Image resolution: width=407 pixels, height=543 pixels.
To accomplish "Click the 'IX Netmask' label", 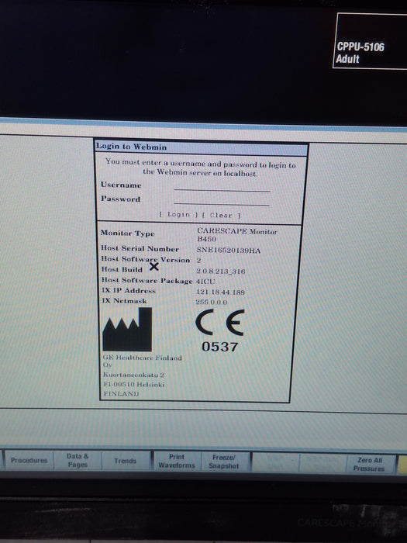I will (124, 300).
